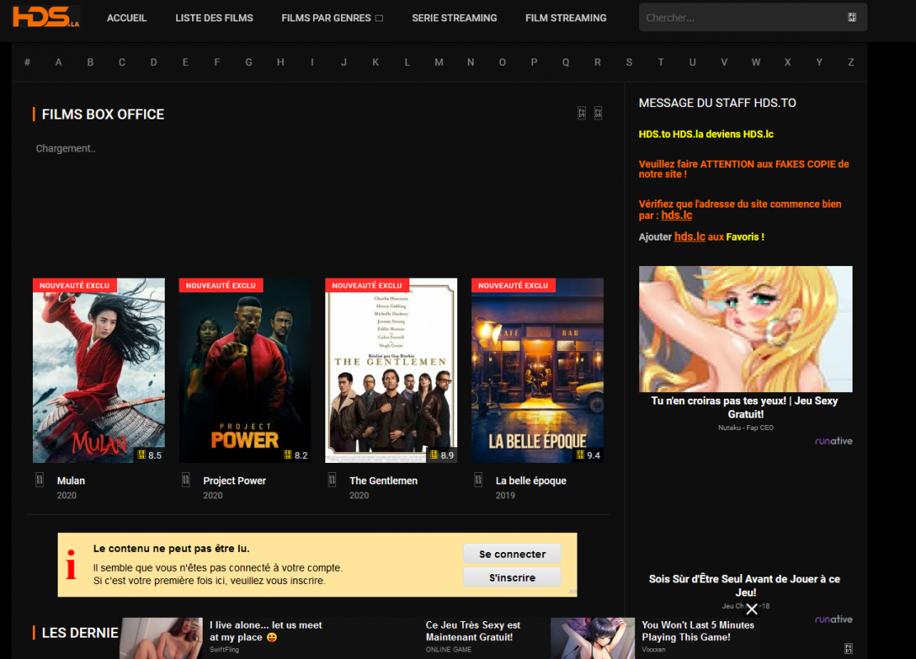Follow the hds.lc link after 'par :'
916x659 pixels.
click(676, 215)
